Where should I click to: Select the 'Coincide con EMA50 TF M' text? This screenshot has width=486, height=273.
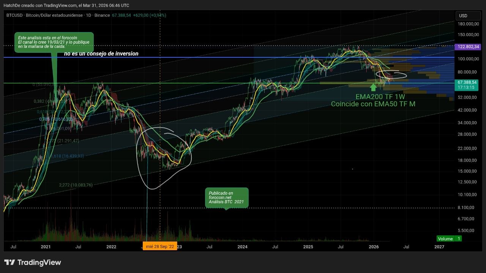tap(373, 104)
